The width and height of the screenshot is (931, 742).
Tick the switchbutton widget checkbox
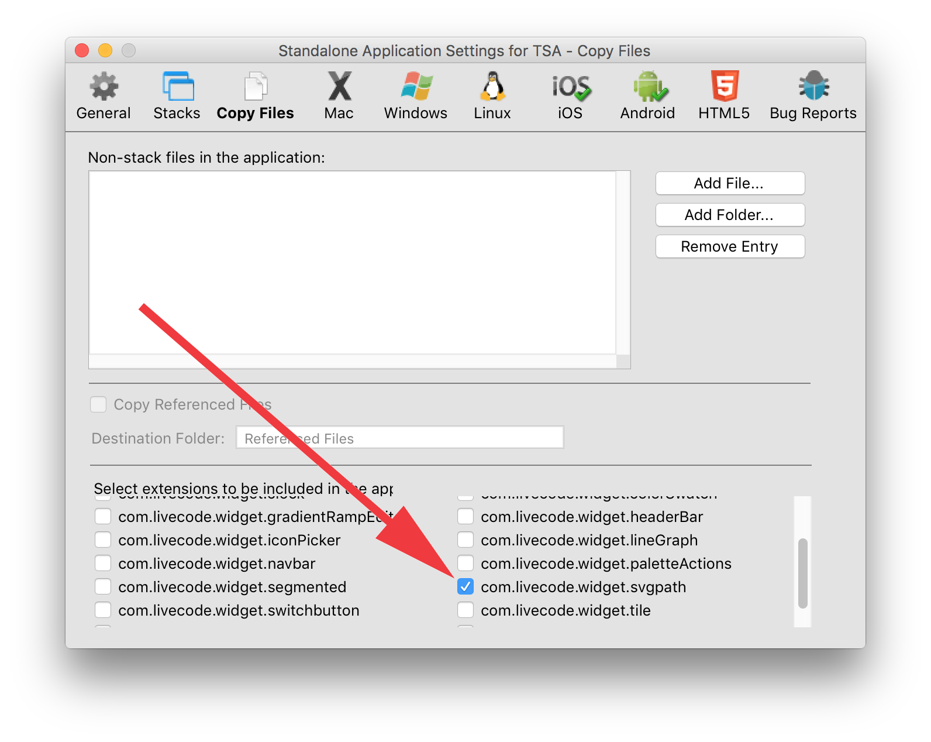click(x=103, y=610)
